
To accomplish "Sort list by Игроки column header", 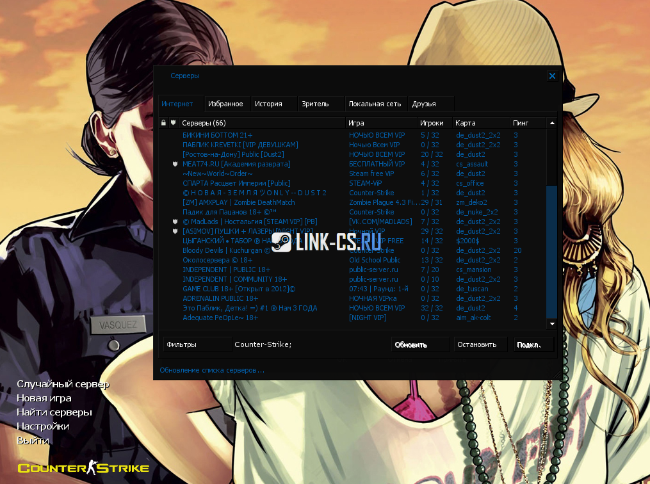I will (x=432, y=122).
